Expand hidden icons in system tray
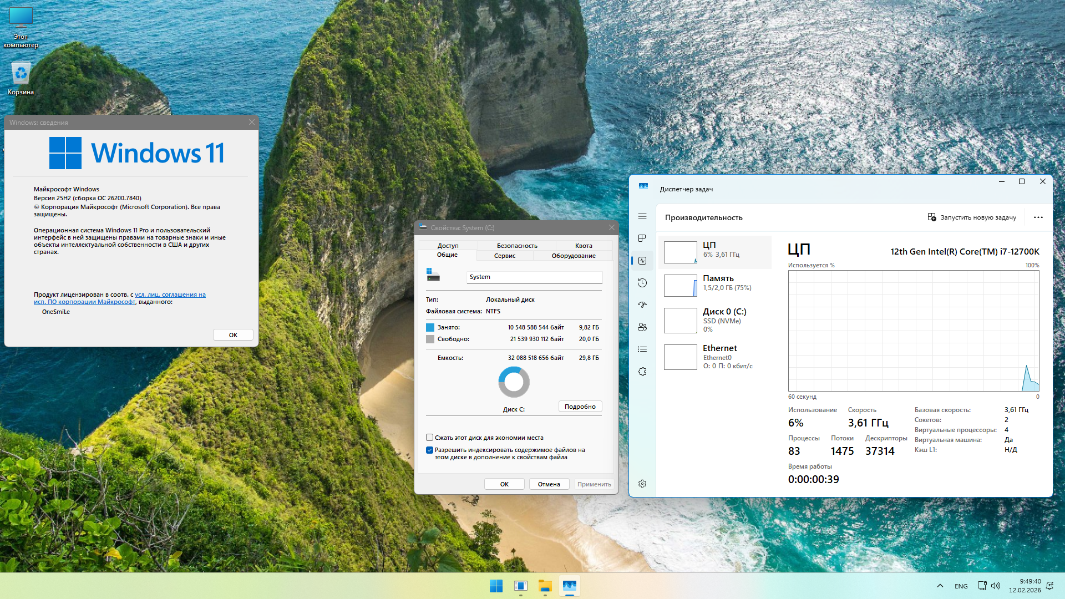 tap(940, 585)
